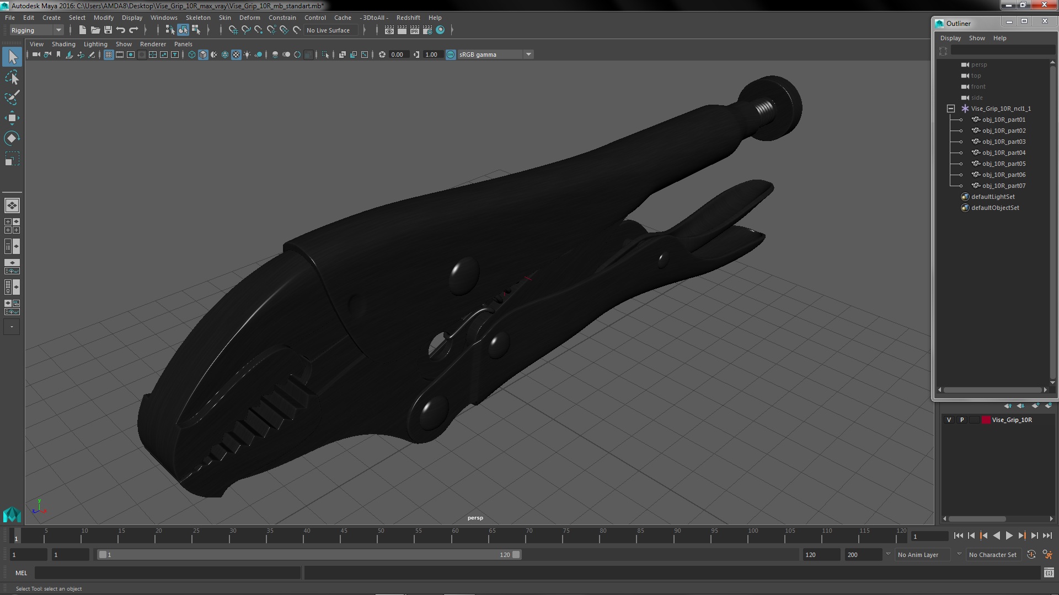Step forward one frame
Screen dimensions: 1059x595
coord(1034,535)
